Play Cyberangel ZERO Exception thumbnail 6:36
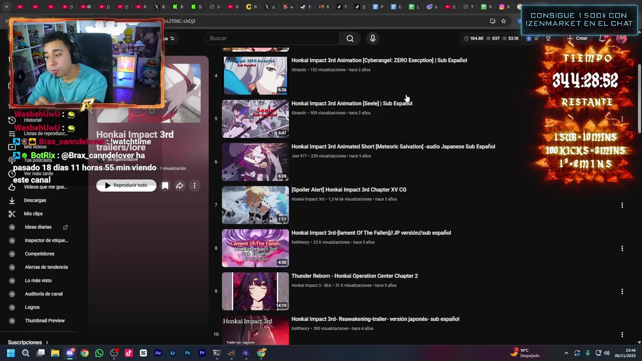 click(255, 76)
